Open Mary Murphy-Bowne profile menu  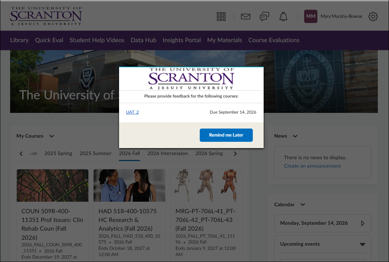tap(341, 16)
